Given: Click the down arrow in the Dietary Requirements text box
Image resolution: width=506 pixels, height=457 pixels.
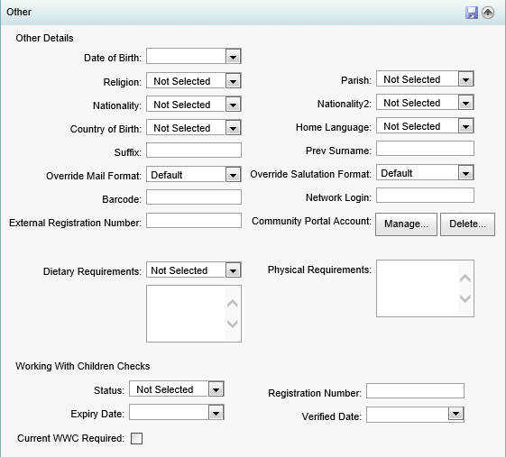Looking at the screenshot, I should [x=233, y=324].
